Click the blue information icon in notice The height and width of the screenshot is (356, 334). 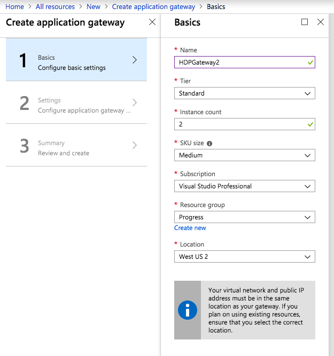click(188, 310)
